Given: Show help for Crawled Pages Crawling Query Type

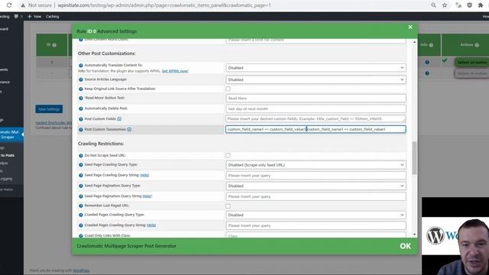Looking at the screenshot, I should pyautogui.click(x=81, y=215).
